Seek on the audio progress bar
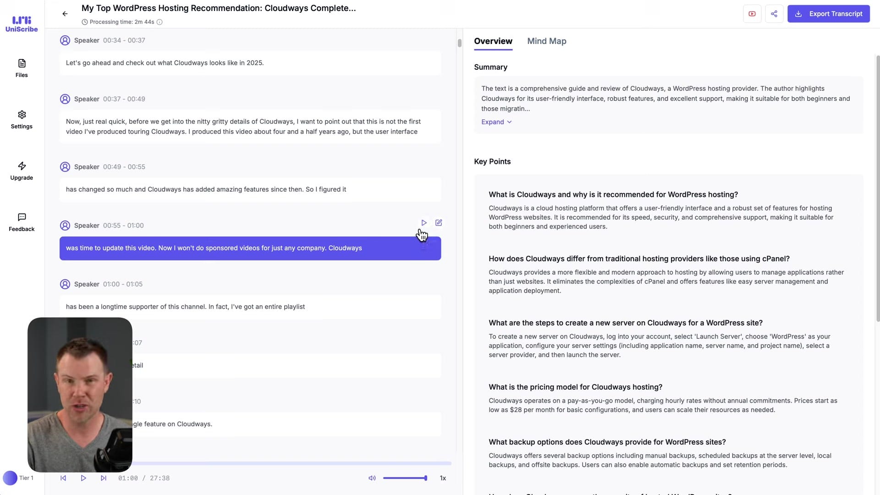 [291, 463]
